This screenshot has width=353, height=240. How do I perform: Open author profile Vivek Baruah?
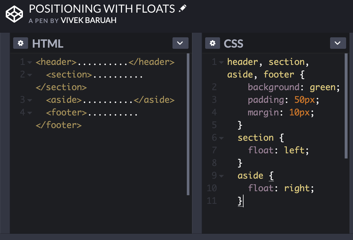[89, 21]
